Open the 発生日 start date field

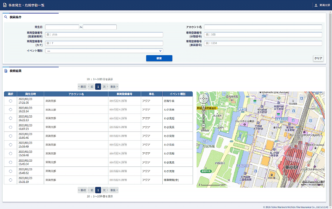[62, 27]
